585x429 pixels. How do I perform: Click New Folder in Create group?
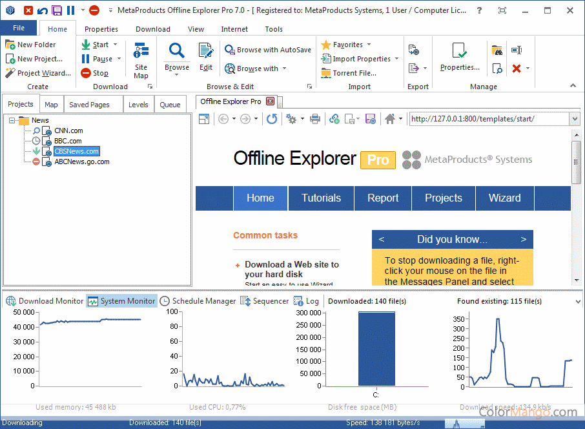(31, 45)
